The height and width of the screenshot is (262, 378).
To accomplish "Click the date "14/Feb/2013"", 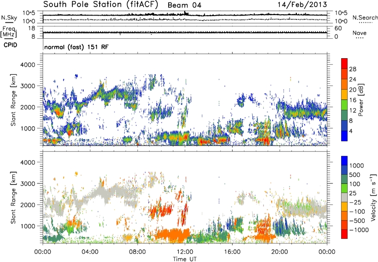I will click(302, 4).
